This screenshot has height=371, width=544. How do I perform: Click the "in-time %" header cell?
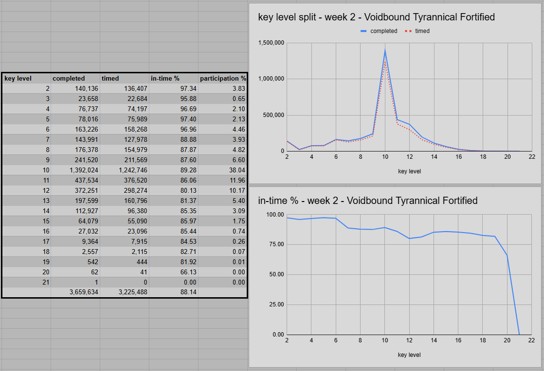tap(173, 78)
